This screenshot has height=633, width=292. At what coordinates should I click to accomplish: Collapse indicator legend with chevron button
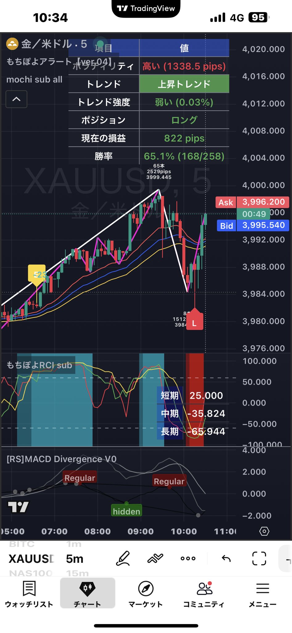(x=16, y=99)
